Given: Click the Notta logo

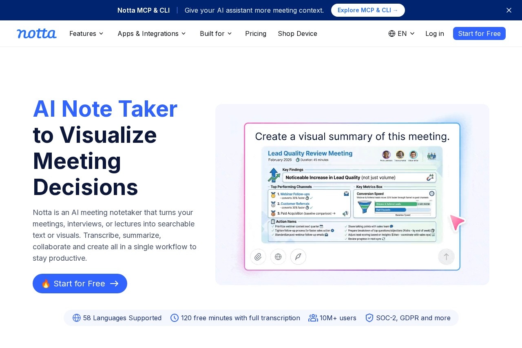Looking at the screenshot, I should [x=37, y=33].
